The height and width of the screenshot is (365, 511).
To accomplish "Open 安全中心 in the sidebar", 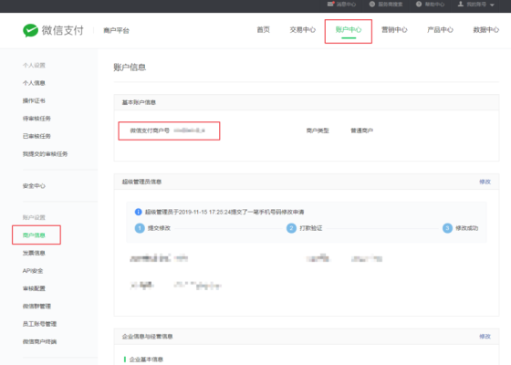I will [x=34, y=186].
